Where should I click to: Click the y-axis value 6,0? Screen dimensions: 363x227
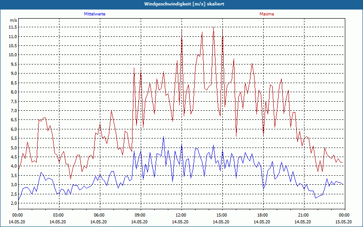(14, 129)
